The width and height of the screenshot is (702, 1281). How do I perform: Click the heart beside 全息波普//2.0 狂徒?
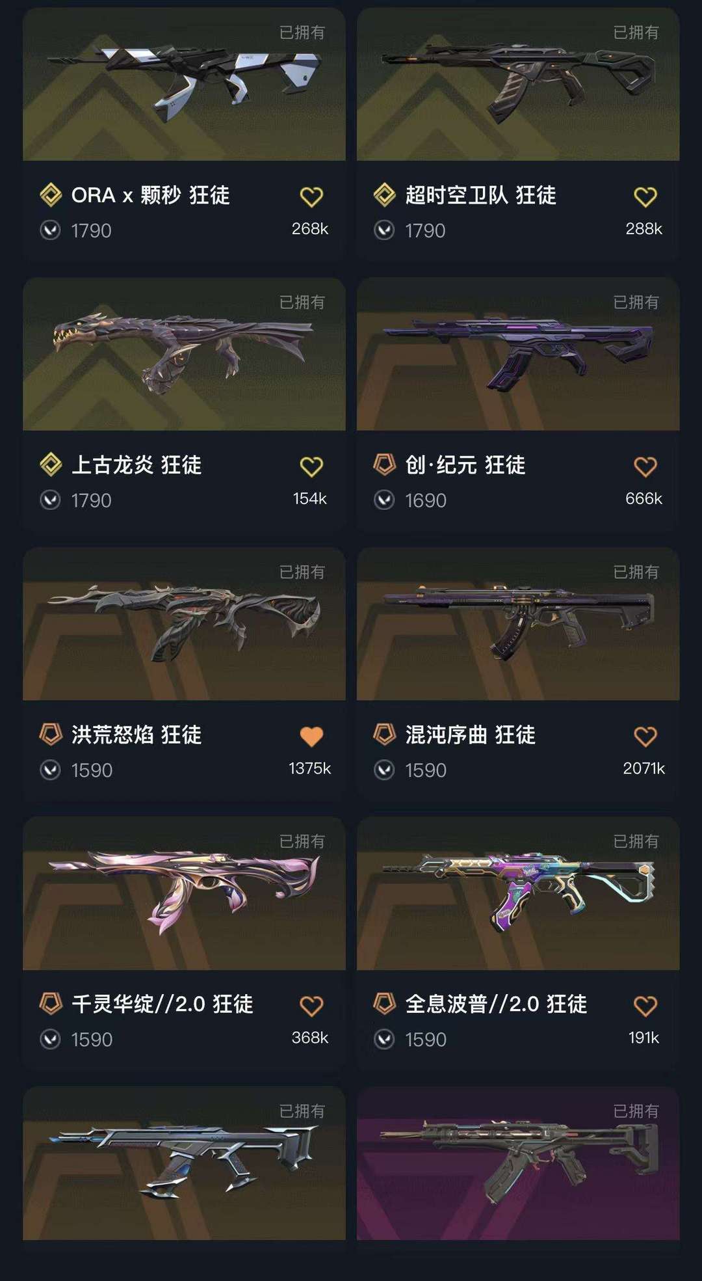pos(645,1006)
